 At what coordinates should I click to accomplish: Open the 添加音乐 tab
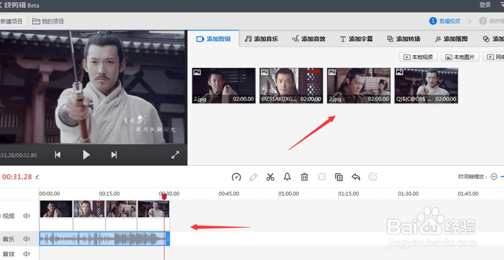[x=261, y=39]
